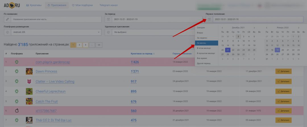Open the Креативы tab
307x127 pixels.
tap(34, 5)
